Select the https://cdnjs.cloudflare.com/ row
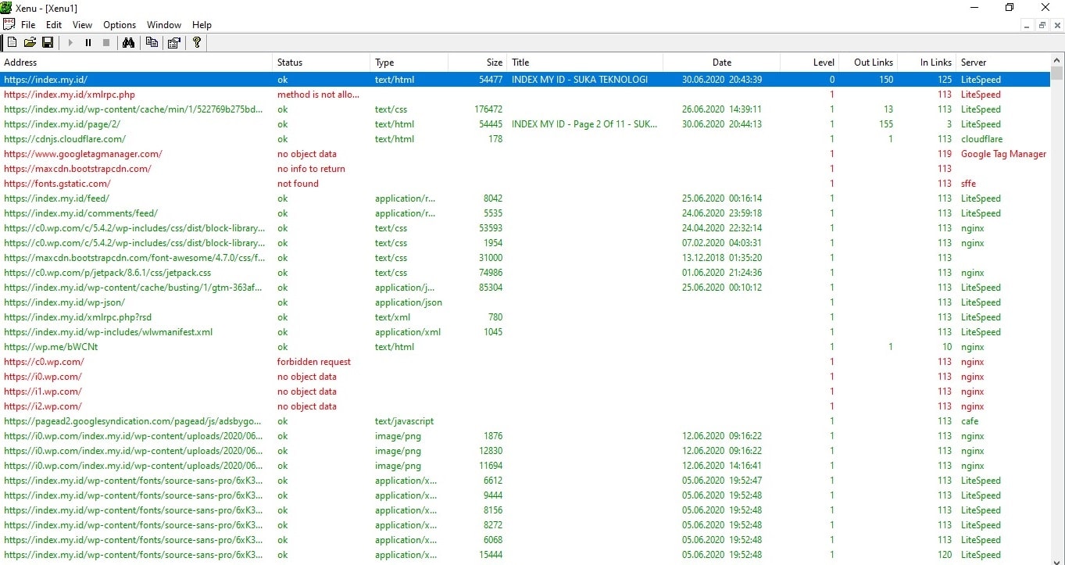Screen dimensions: 1065x565 pos(525,138)
